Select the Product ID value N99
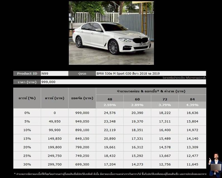 45,73
